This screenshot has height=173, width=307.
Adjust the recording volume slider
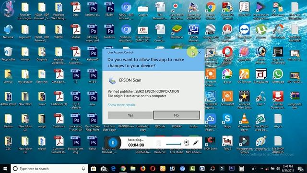click(x=174, y=144)
